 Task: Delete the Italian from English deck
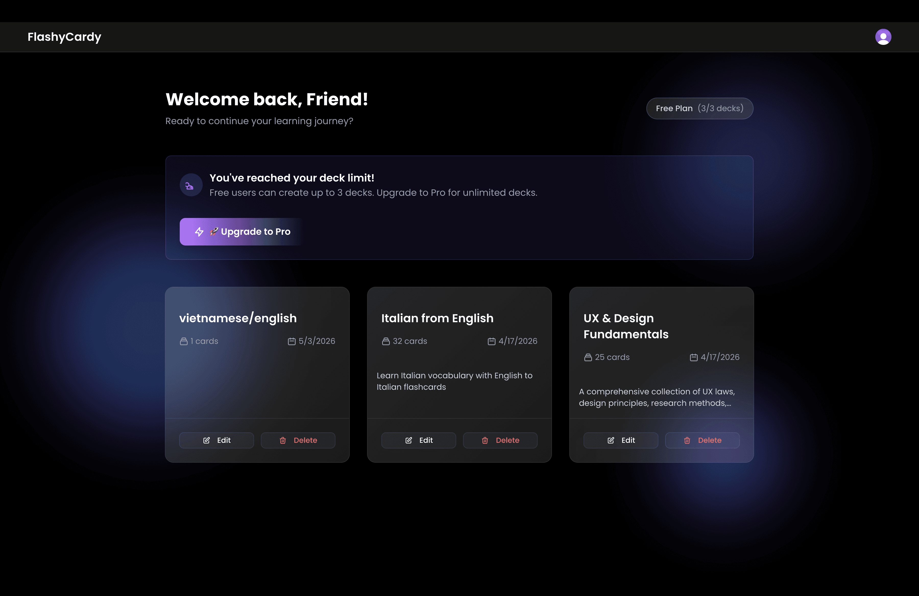(500, 440)
